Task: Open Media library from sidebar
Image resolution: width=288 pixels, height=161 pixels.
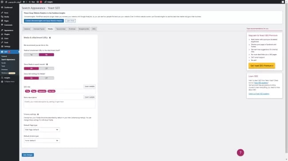Action: click(x=7, y=17)
